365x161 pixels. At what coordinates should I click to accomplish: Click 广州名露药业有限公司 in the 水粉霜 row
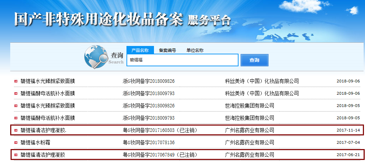point(249,142)
